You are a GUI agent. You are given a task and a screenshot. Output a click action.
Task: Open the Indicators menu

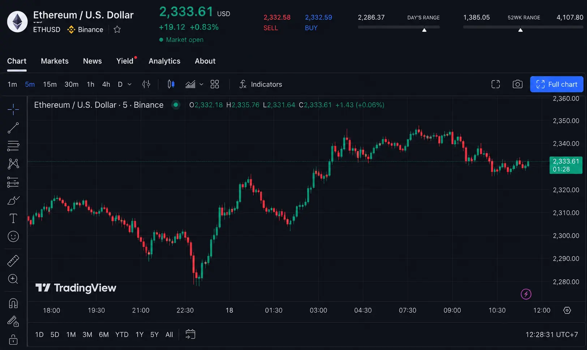click(x=261, y=84)
